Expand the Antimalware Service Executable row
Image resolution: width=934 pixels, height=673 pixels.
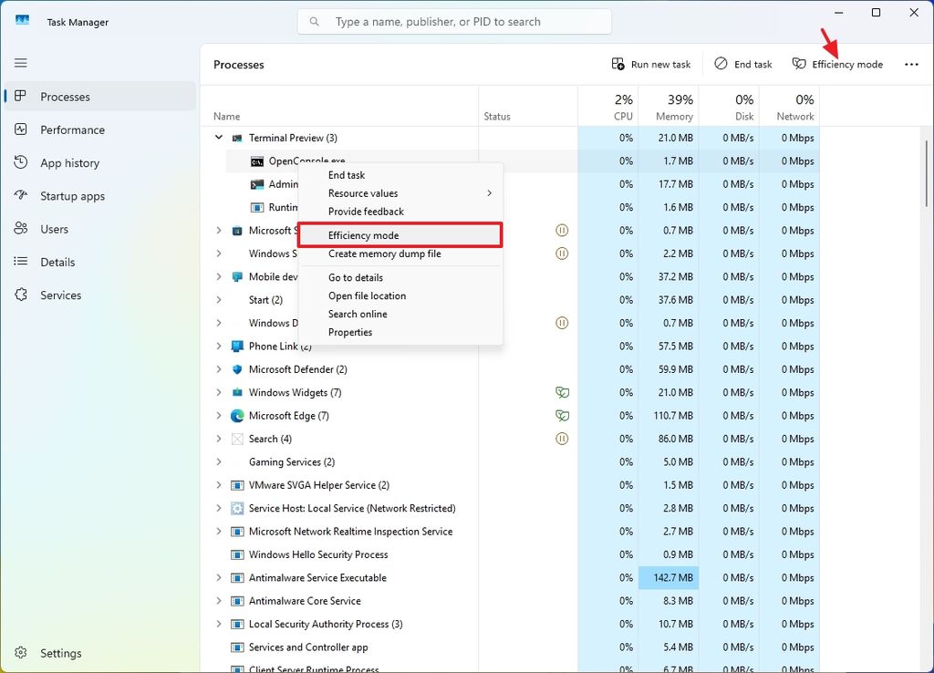click(219, 578)
